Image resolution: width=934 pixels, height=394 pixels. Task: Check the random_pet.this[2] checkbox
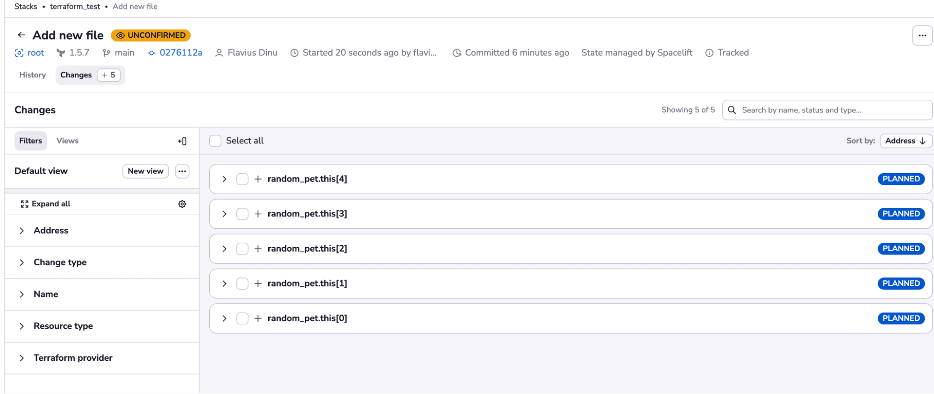pyautogui.click(x=242, y=249)
